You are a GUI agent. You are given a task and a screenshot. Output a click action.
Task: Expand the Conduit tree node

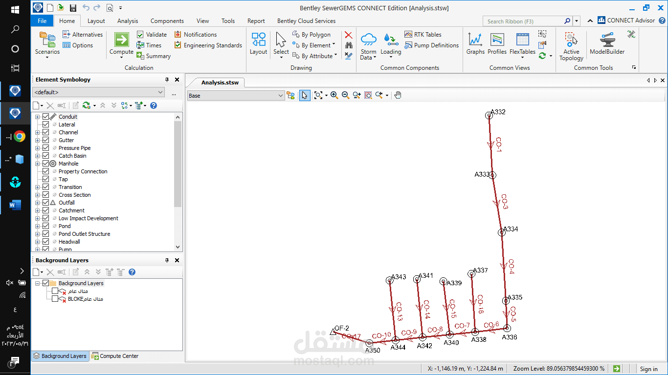pyautogui.click(x=38, y=117)
